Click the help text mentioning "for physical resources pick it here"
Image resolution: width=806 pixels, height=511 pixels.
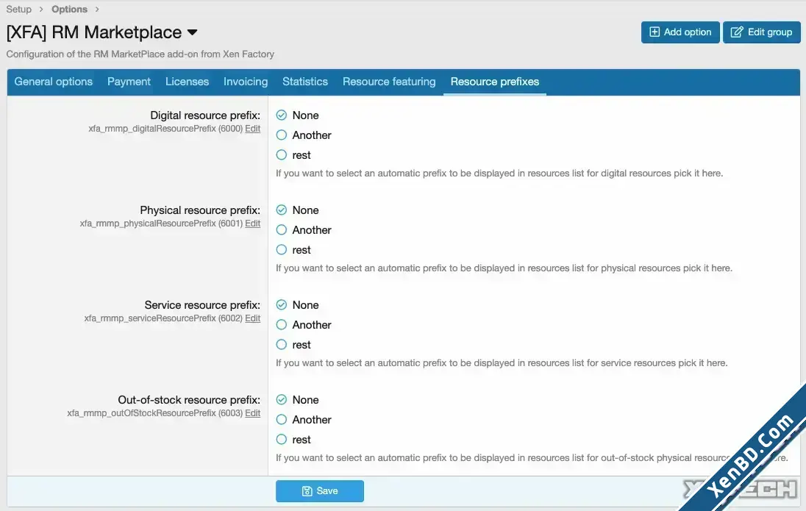coord(504,268)
